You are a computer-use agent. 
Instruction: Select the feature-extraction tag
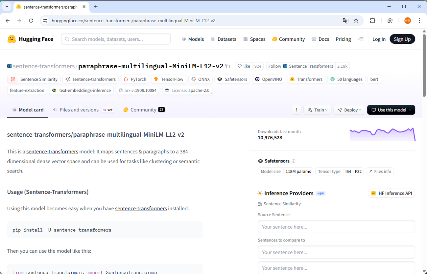pyautogui.click(x=27, y=90)
